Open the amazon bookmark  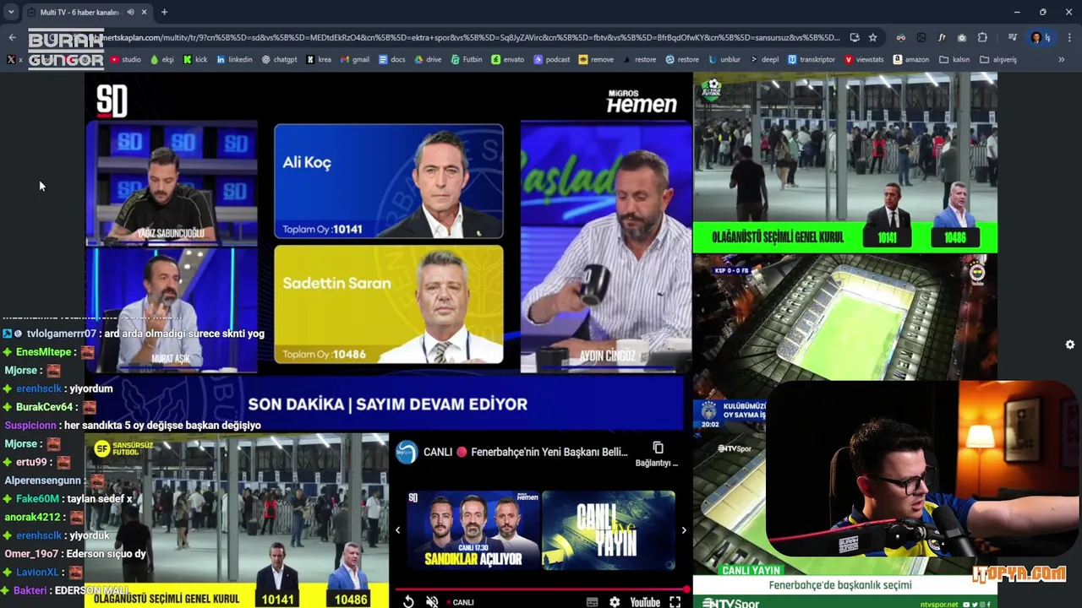tap(910, 59)
